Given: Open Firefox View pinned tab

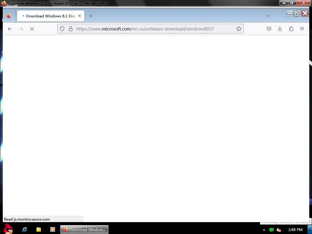Looking at the screenshot, I should click(9, 16).
